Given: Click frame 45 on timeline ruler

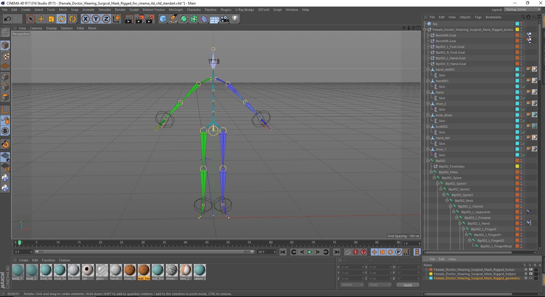Looking at the screenshot, I should point(207,243).
